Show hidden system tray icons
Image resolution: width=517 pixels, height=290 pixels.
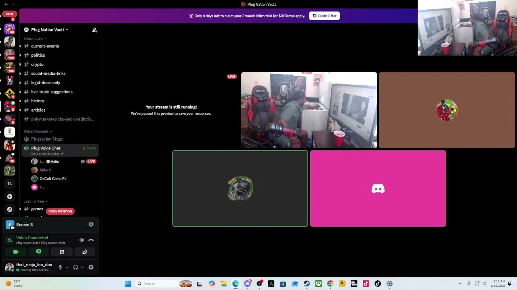[x=460, y=284]
